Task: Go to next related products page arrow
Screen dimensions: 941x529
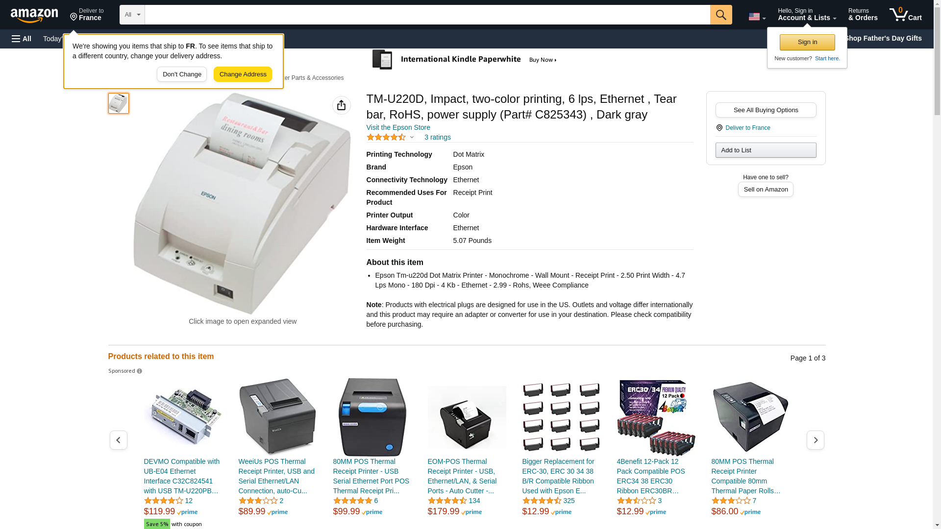Action: pos(816,440)
